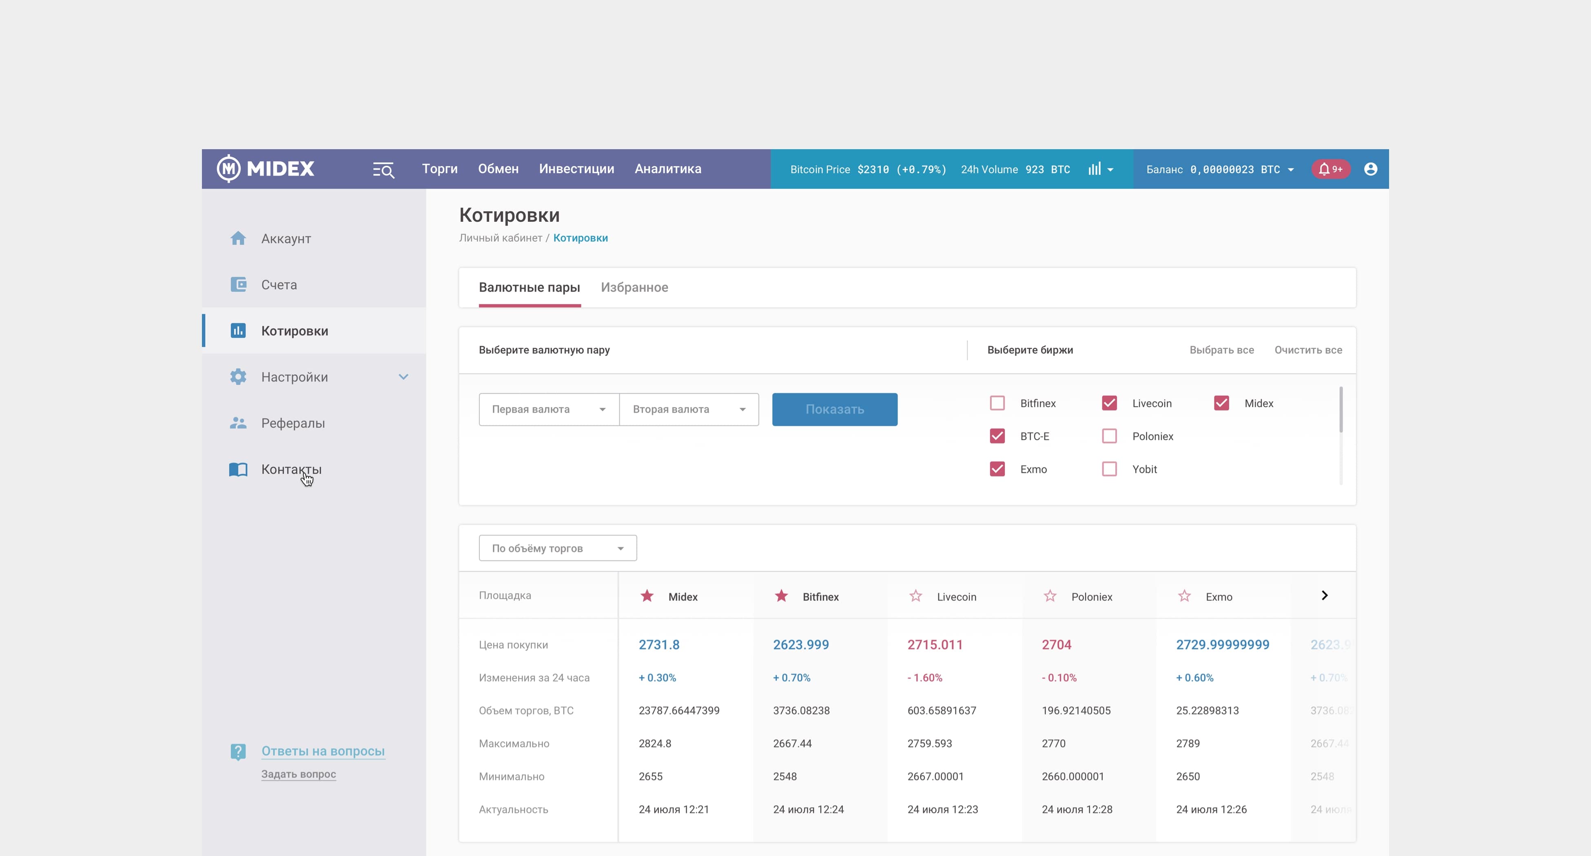
Task: Unfavorite the Midex exchange star
Action: point(647,596)
